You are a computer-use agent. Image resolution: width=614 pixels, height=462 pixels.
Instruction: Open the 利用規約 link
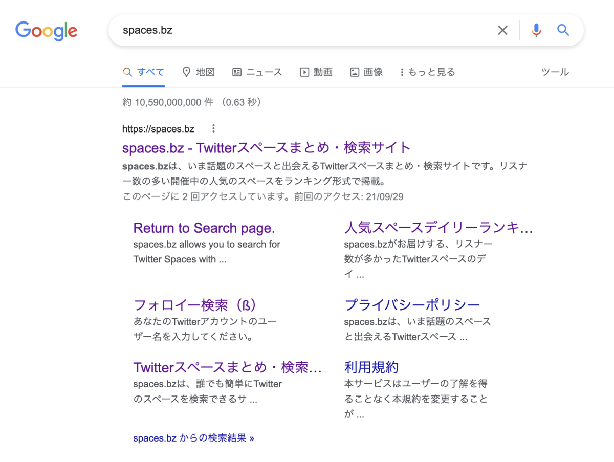(371, 367)
